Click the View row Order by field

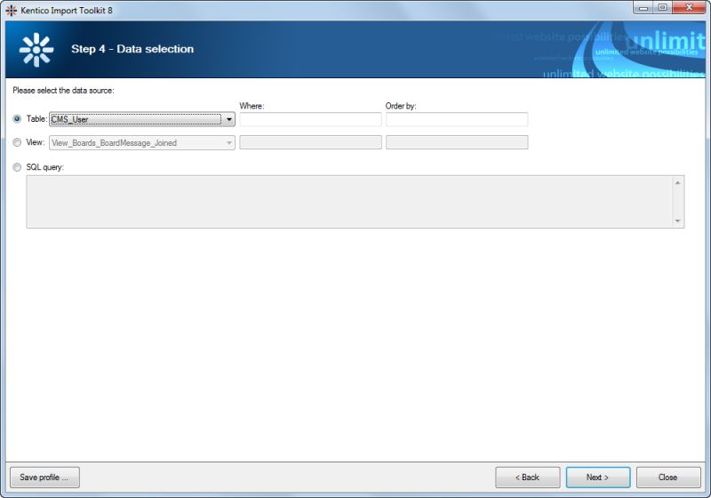point(457,142)
